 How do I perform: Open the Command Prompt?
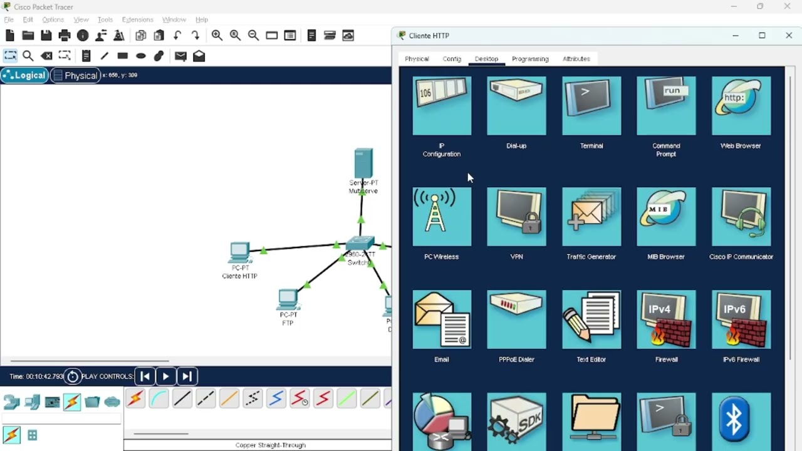coord(666,106)
